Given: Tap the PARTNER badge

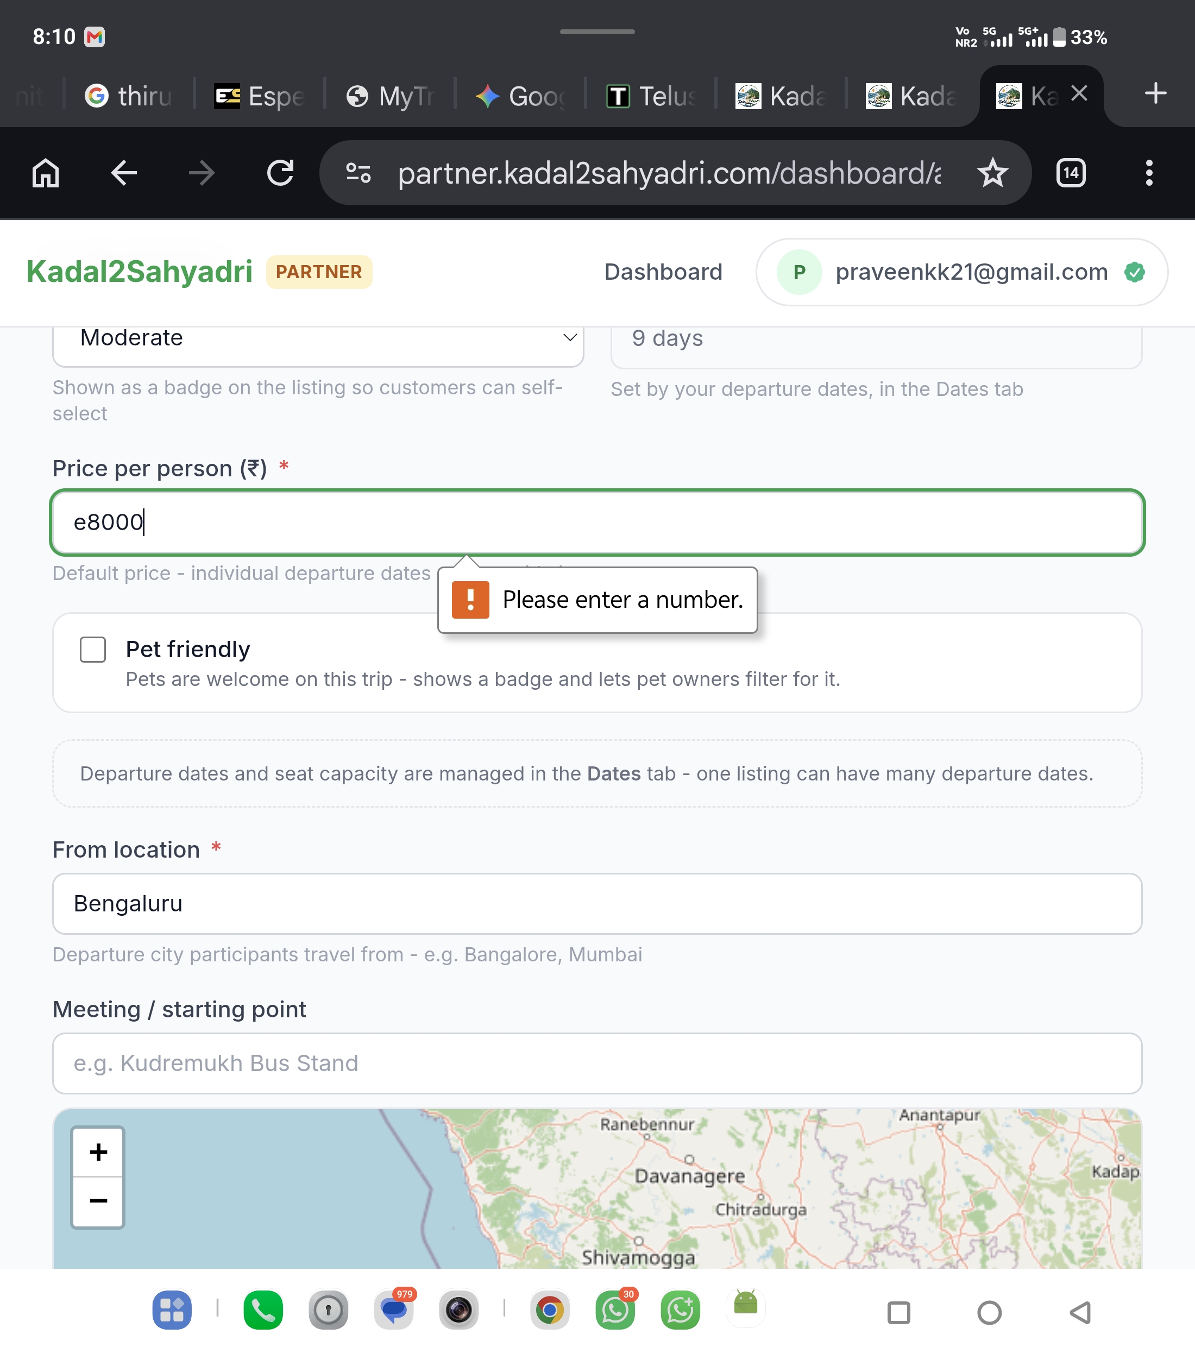Looking at the screenshot, I should (x=319, y=272).
